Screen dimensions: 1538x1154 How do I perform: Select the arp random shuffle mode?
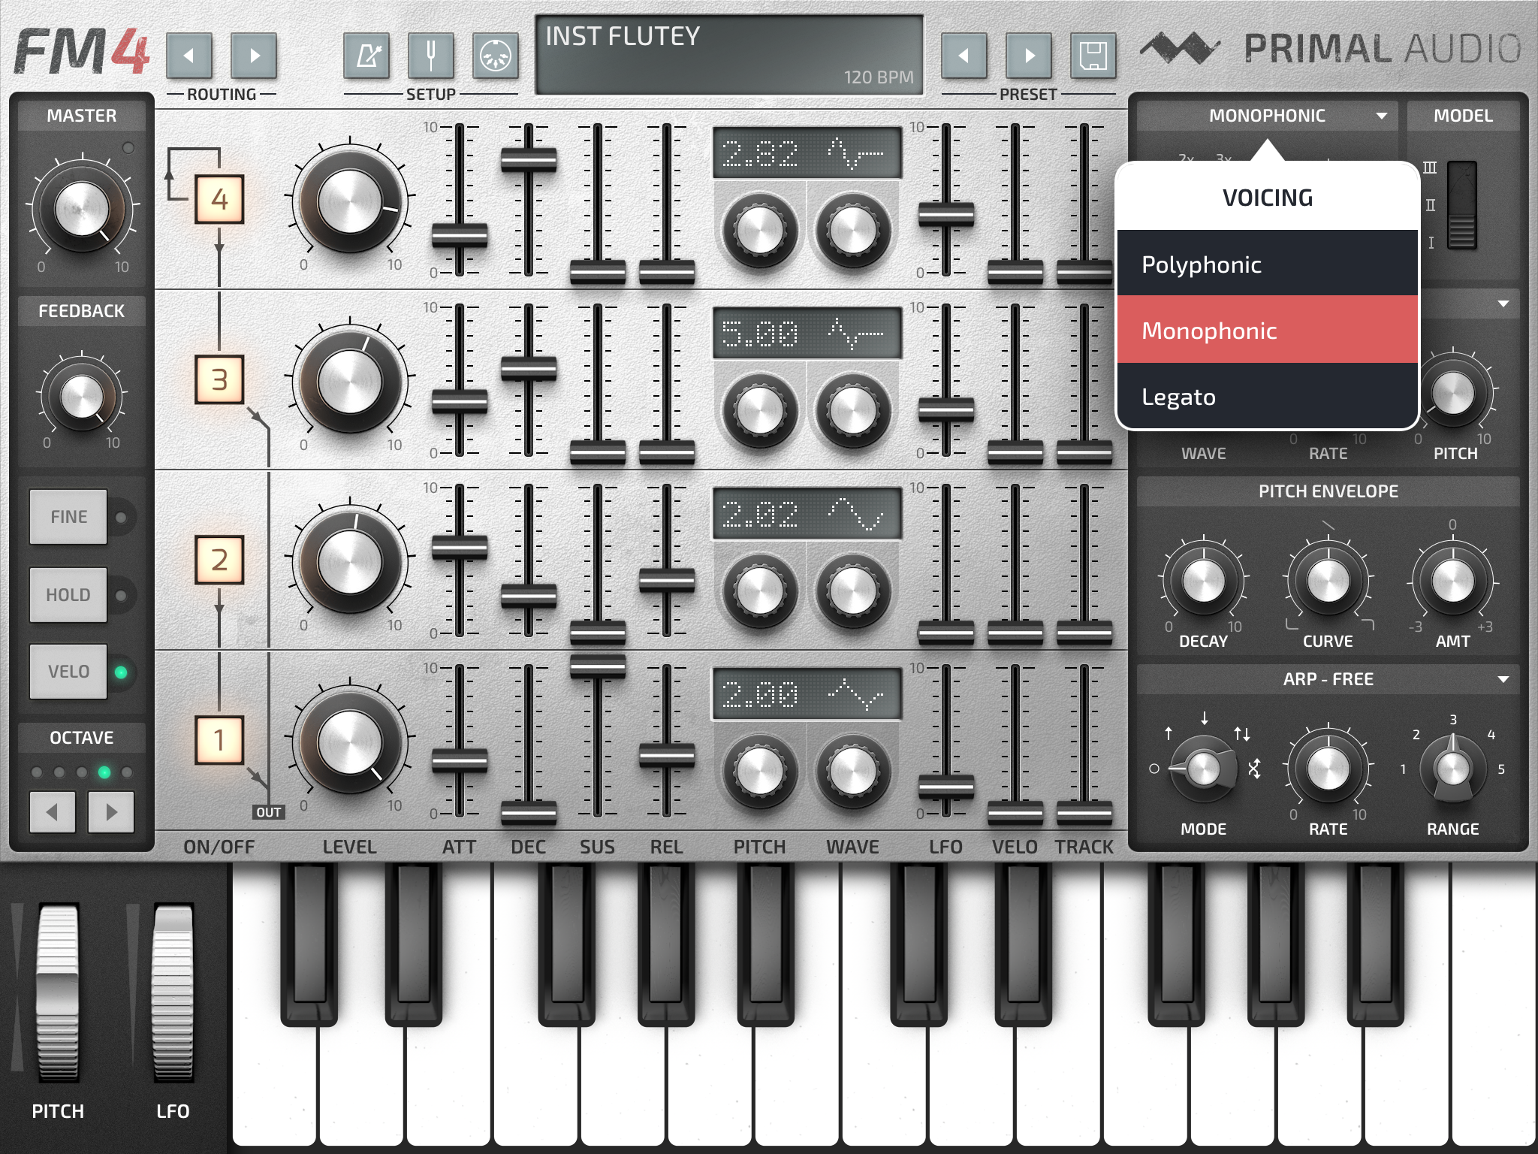[x=1254, y=769]
